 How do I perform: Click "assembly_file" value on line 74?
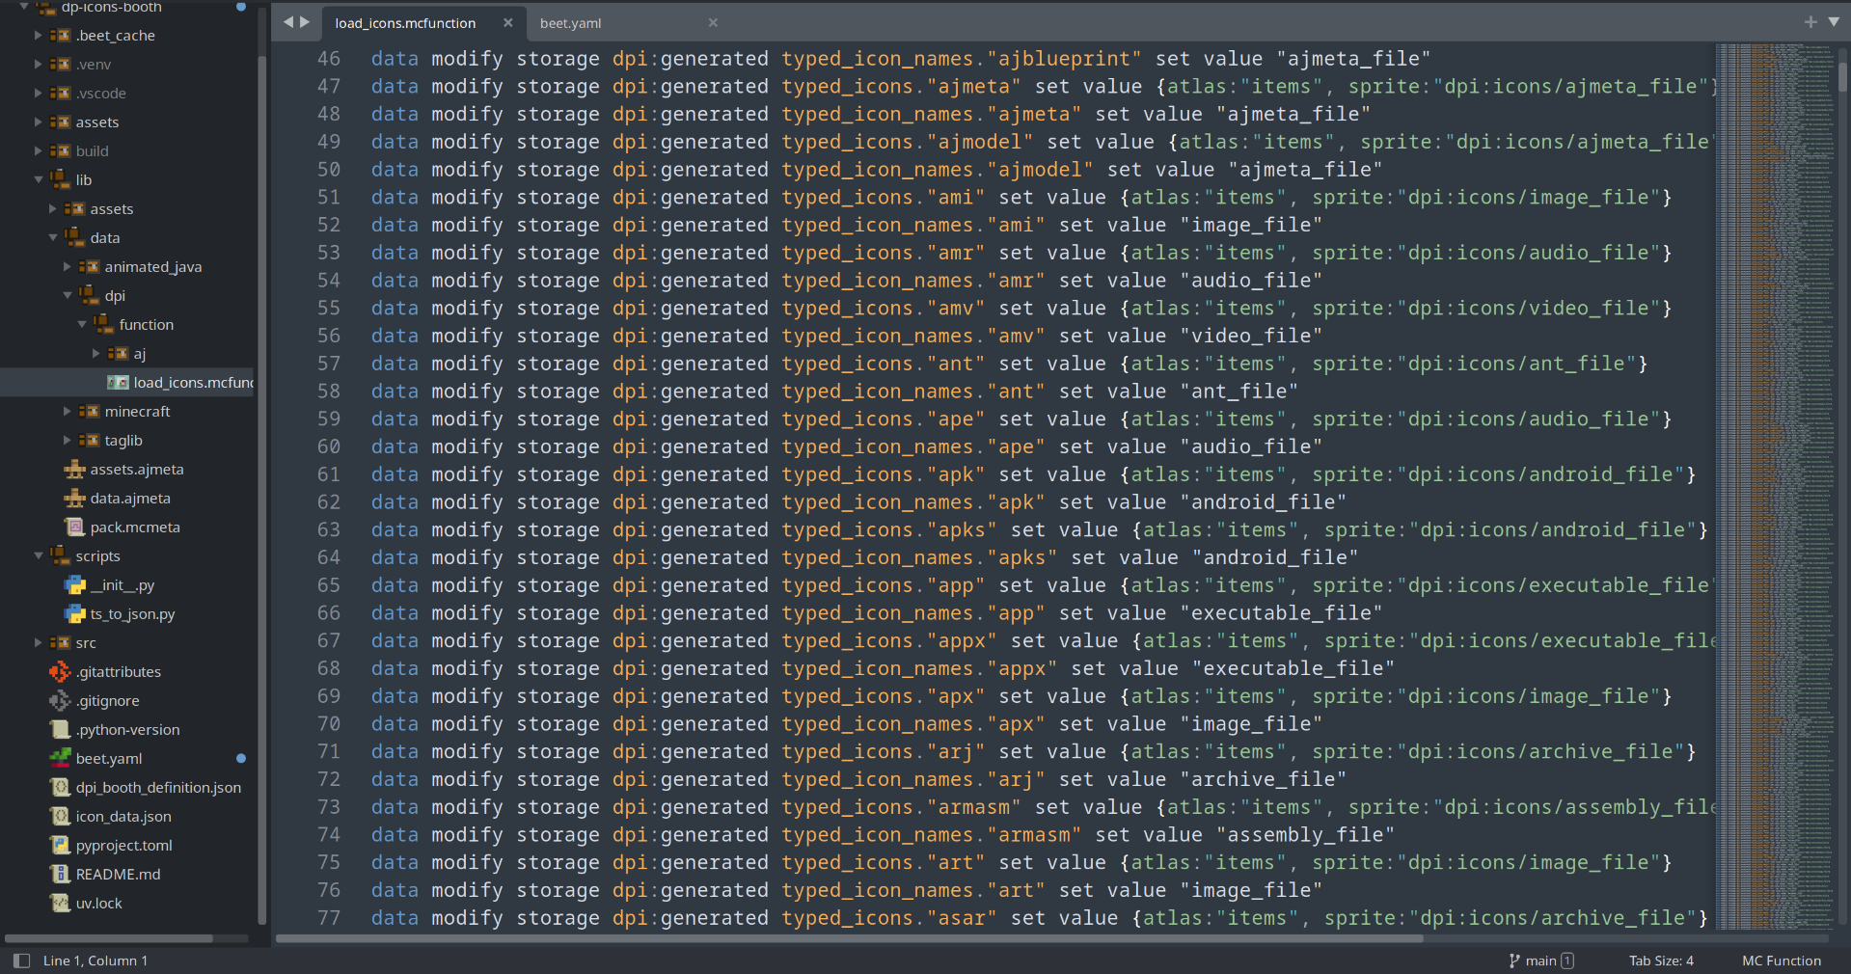tap(1305, 835)
